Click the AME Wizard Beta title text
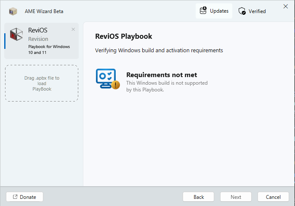 (44, 11)
